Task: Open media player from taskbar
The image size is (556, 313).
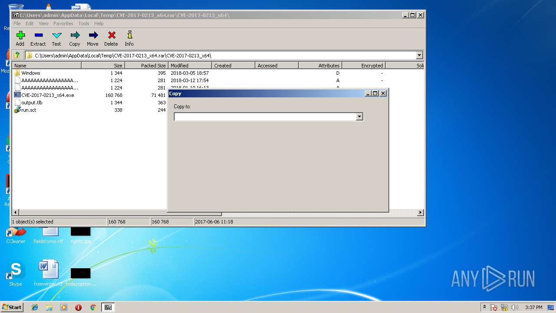Action: [x=64, y=307]
